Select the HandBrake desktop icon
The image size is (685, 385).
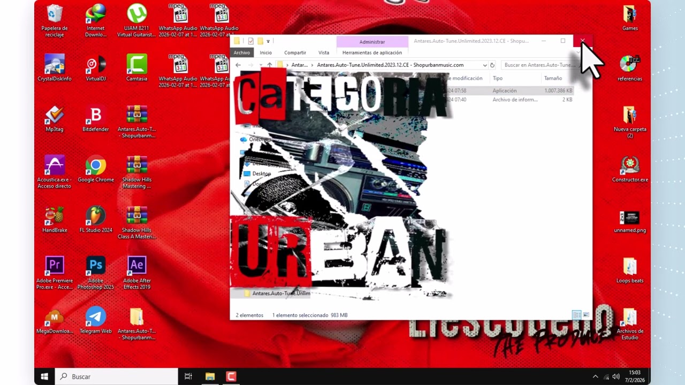(55, 219)
